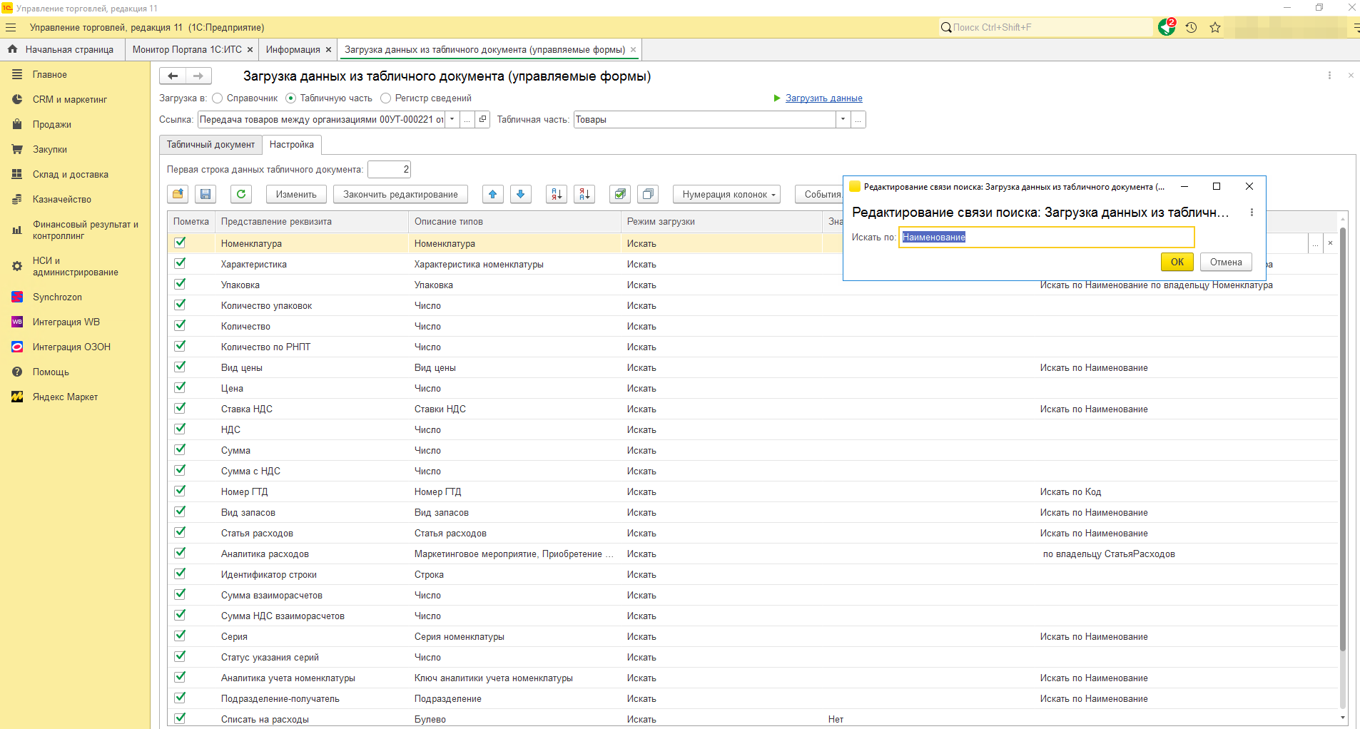Click the Искать по input field
This screenshot has height=729, width=1360.
coord(1046,238)
